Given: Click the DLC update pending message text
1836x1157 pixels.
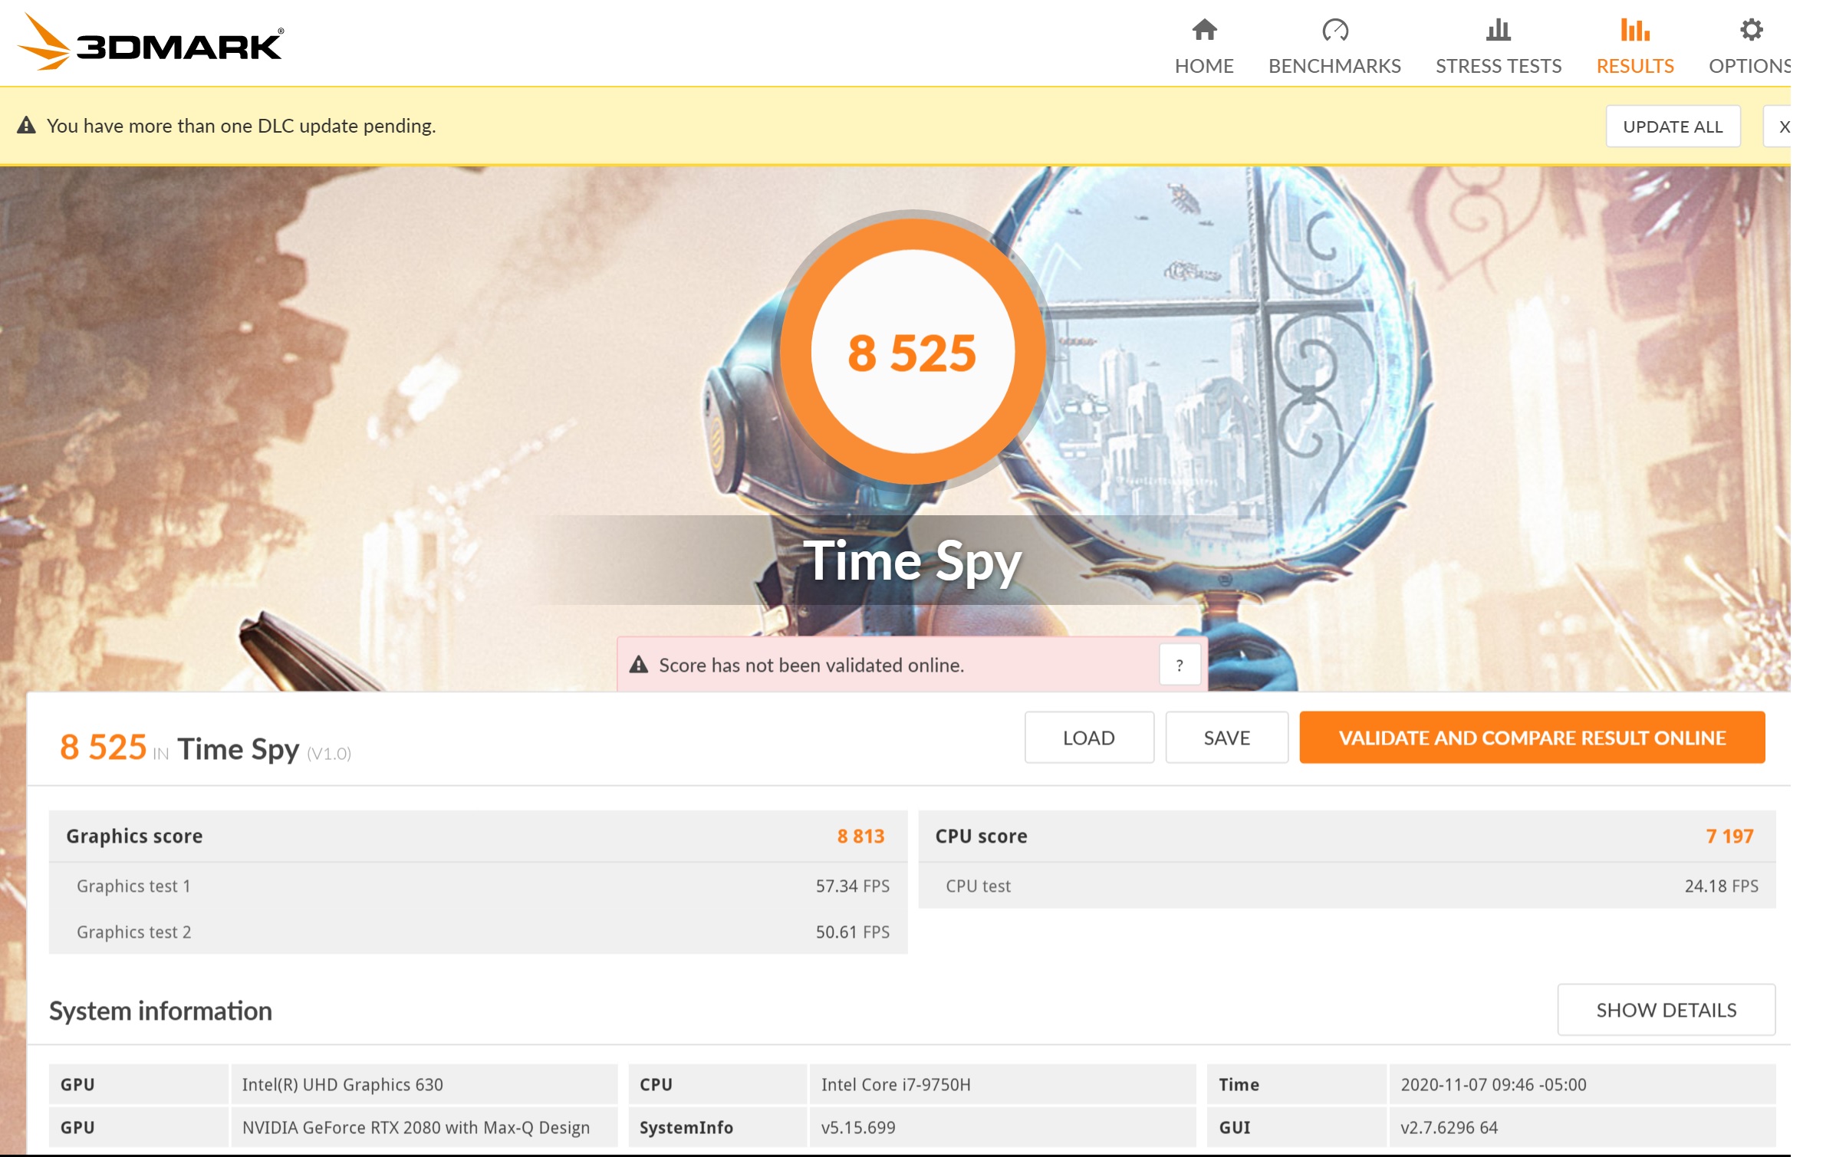Looking at the screenshot, I should click(241, 126).
